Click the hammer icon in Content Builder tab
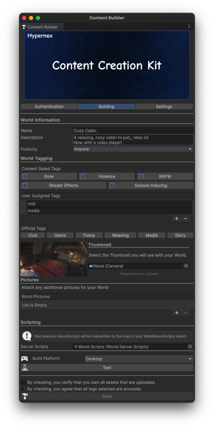214x428 pixels. (24, 27)
